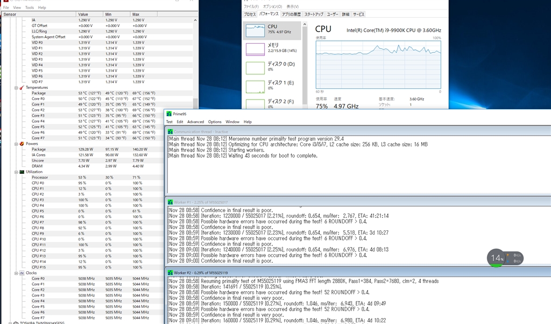
Task: Open Window menu in Prime95
Action: 232,122
